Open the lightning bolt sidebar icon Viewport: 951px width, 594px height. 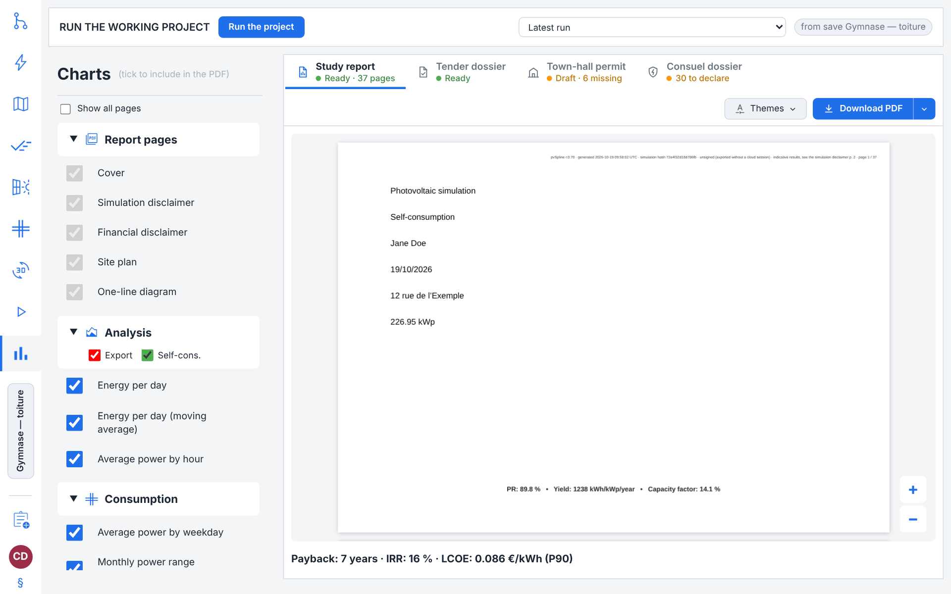pos(20,62)
